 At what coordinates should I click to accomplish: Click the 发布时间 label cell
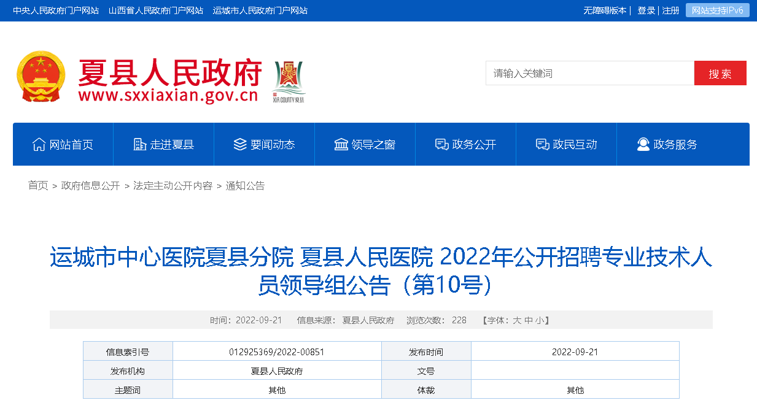(x=426, y=352)
